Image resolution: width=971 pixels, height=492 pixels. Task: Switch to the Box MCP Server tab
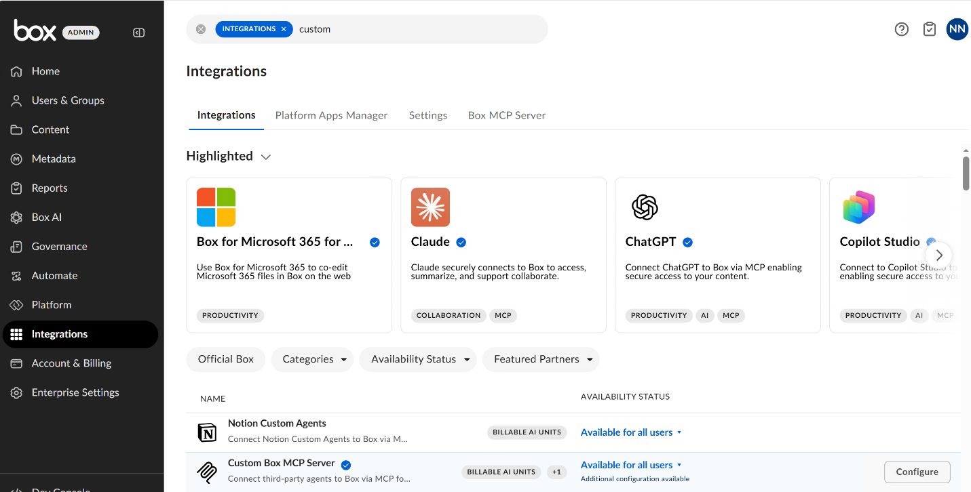tap(507, 115)
